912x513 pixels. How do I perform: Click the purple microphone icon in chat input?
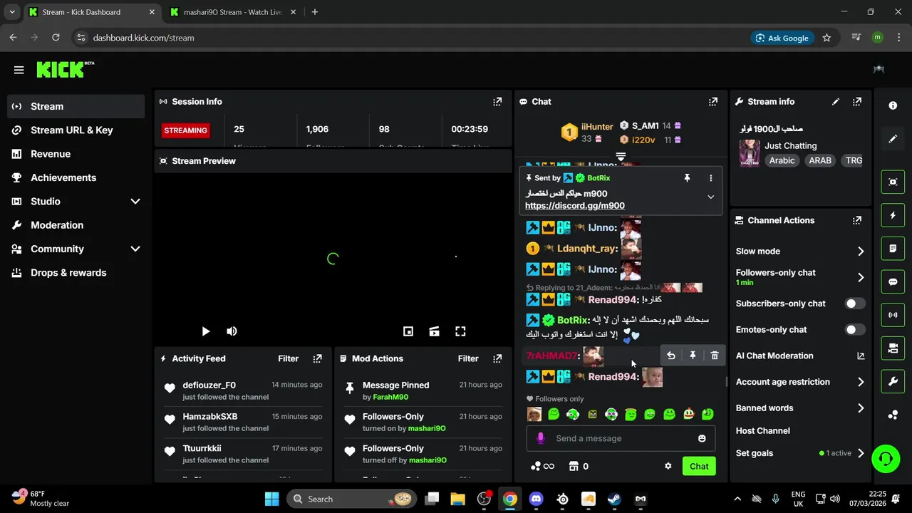(541, 438)
